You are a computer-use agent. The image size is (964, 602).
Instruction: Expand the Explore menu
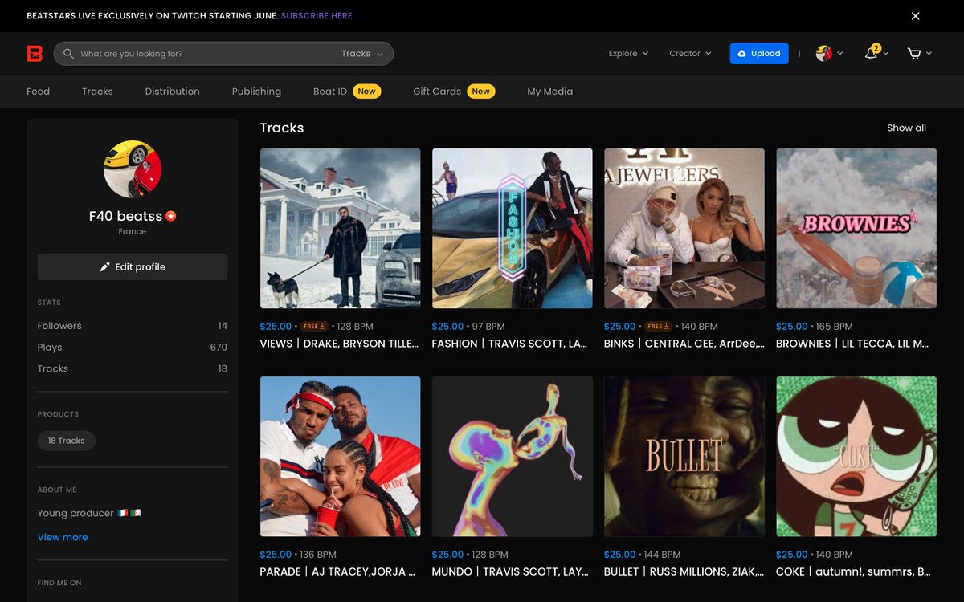coord(628,54)
